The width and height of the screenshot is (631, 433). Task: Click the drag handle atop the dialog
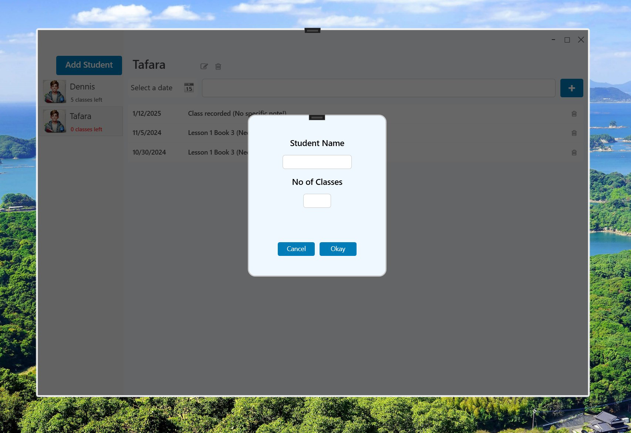(317, 118)
